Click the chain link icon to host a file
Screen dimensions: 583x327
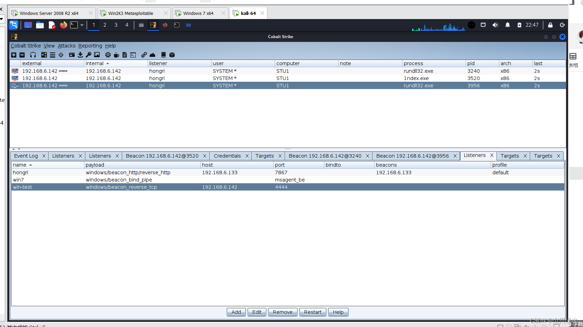pyautogui.click(x=144, y=55)
